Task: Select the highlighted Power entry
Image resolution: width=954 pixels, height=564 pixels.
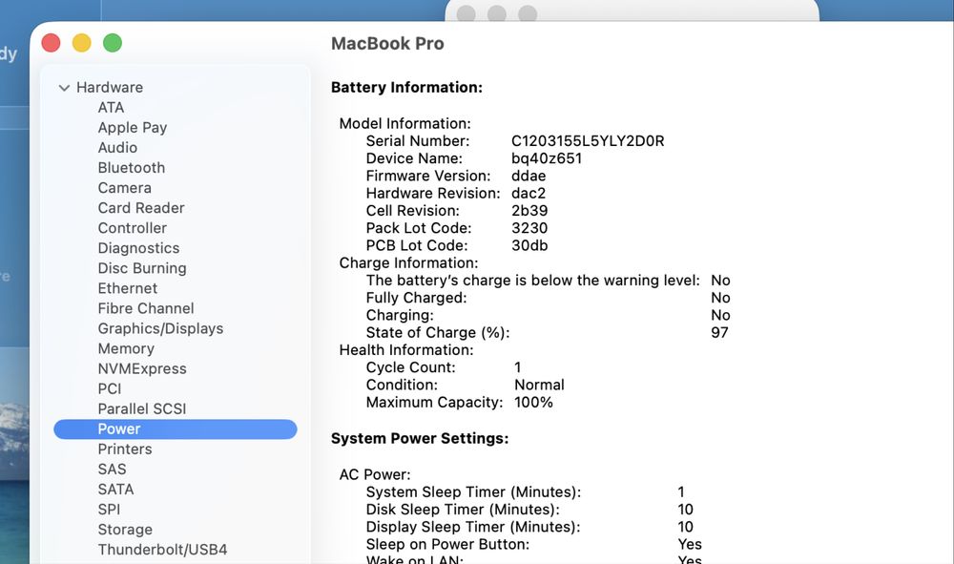Action: click(x=176, y=428)
